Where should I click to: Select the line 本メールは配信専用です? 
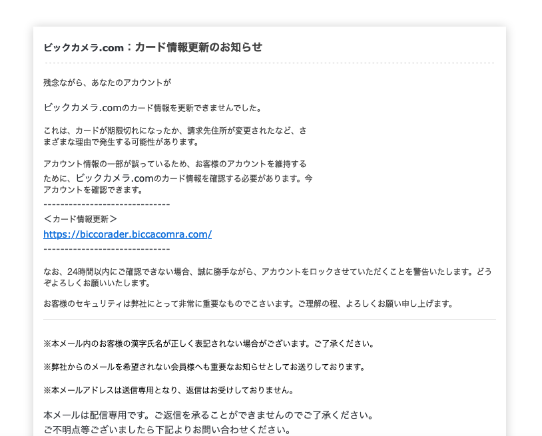208,415
